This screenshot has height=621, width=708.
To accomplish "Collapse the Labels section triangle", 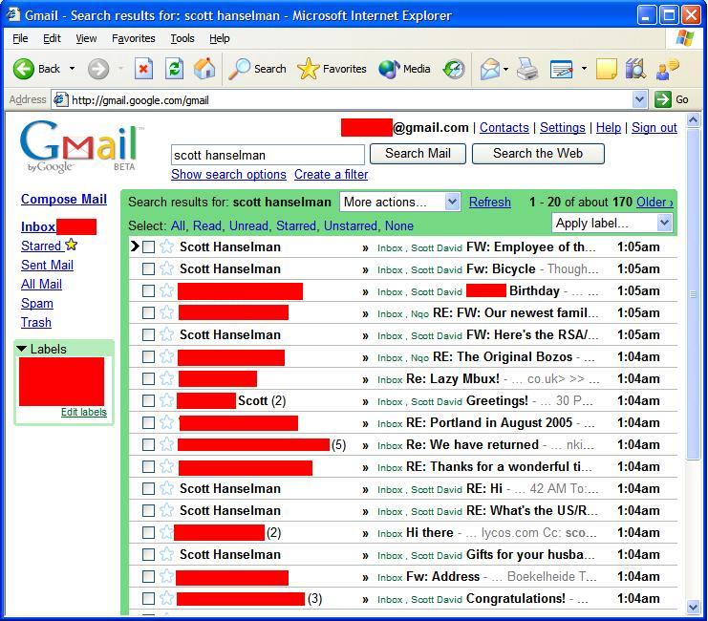I will [21, 349].
